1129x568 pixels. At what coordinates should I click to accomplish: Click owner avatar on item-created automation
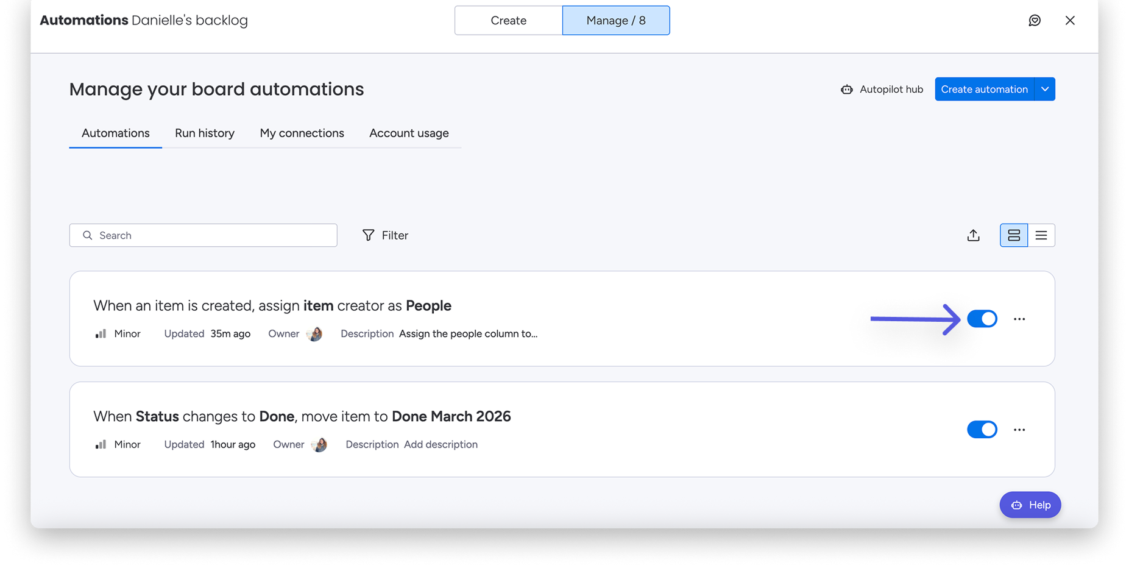(x=314, y=334)
